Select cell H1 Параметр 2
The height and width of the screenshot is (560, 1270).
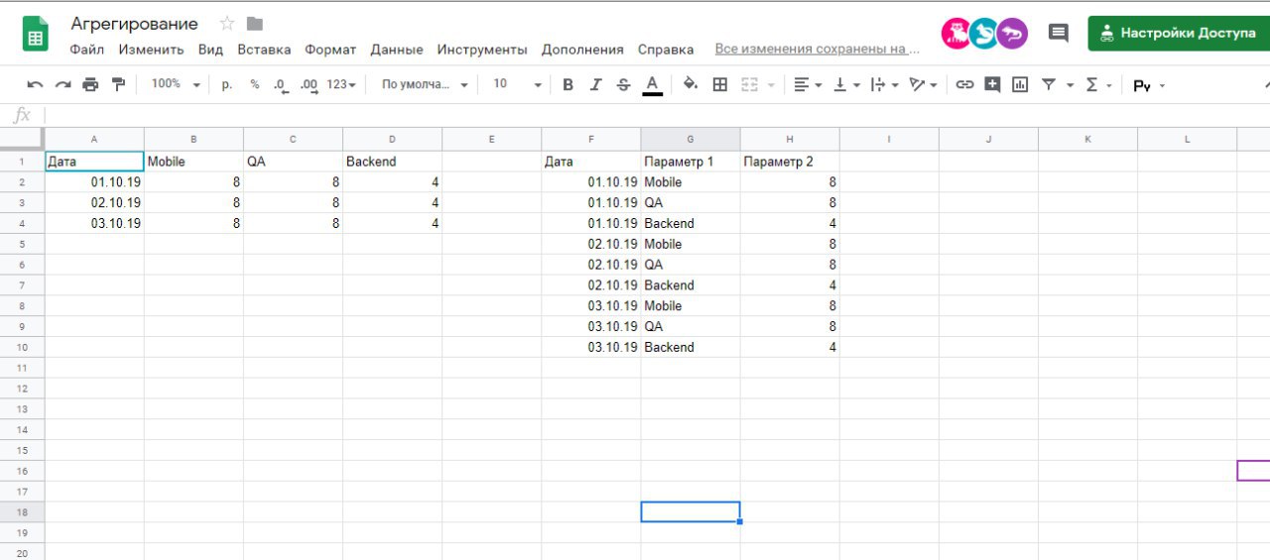790,162
